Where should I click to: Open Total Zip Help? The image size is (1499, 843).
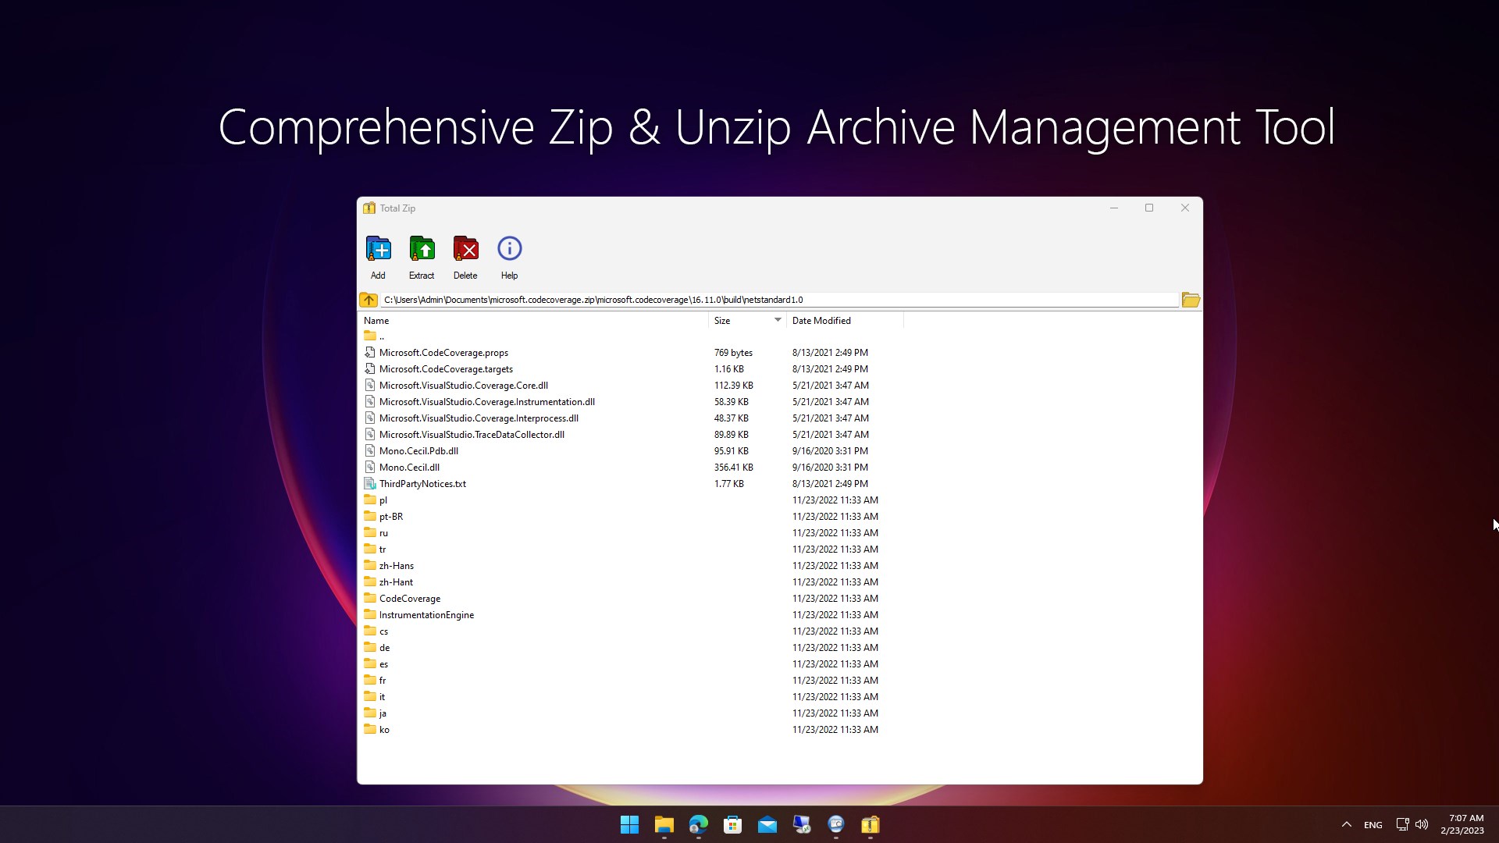(508, 256)
